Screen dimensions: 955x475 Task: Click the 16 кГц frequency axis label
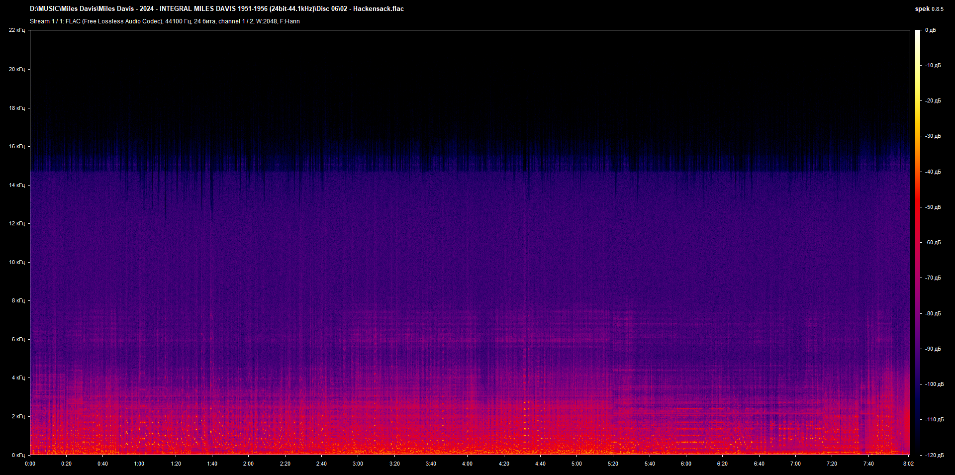[x=16, y=146]
